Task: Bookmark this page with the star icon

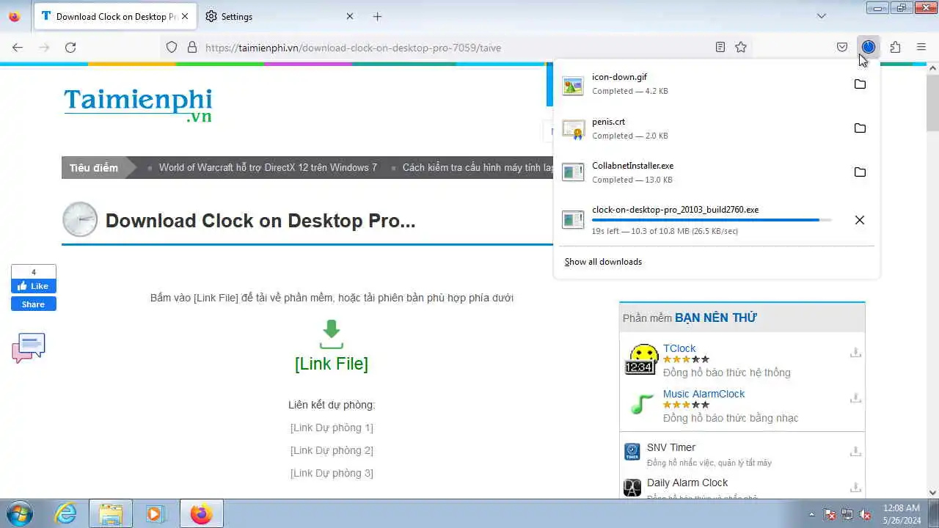Action: pos(741,47)
